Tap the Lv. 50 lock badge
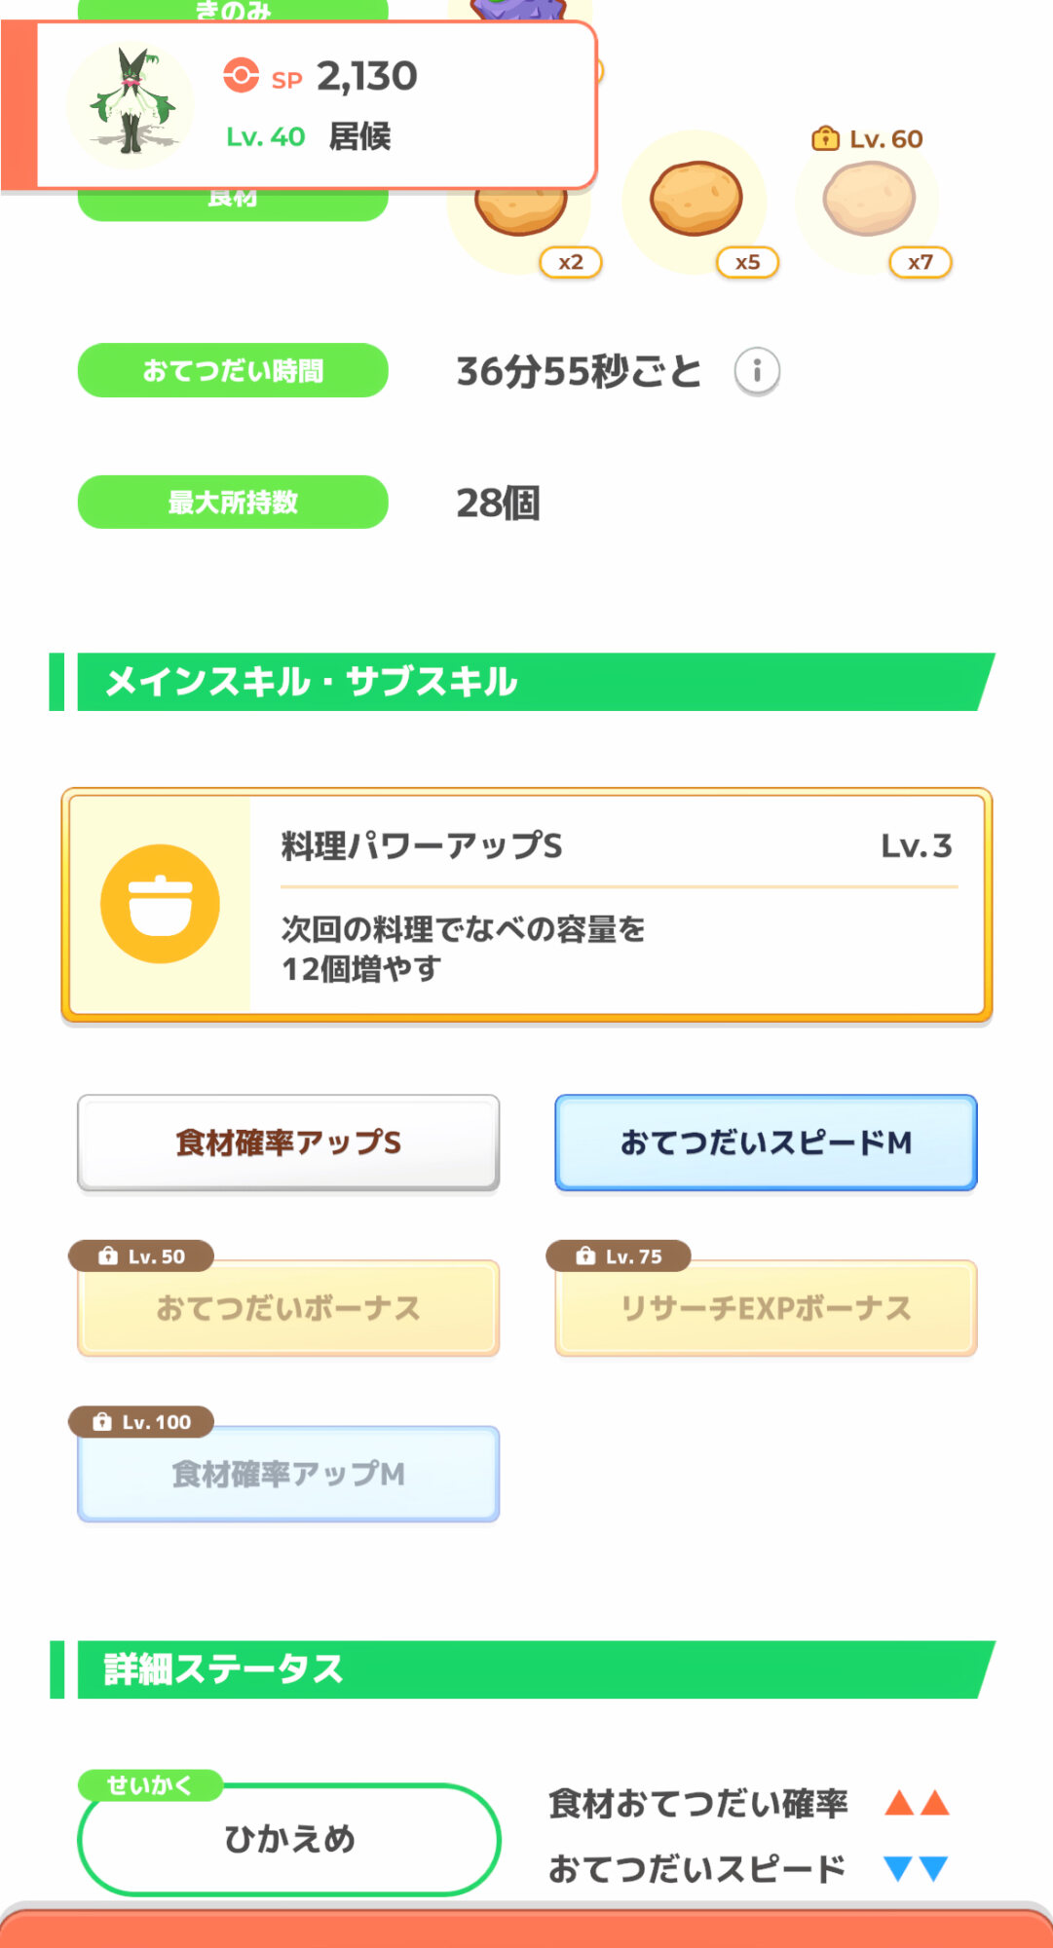The width and height of the screenshot is (1053, 1948). click(142, 1256)
